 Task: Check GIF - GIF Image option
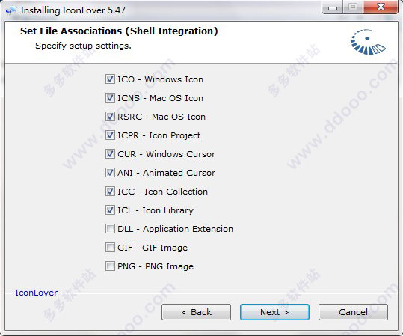(x=110, y=248)
